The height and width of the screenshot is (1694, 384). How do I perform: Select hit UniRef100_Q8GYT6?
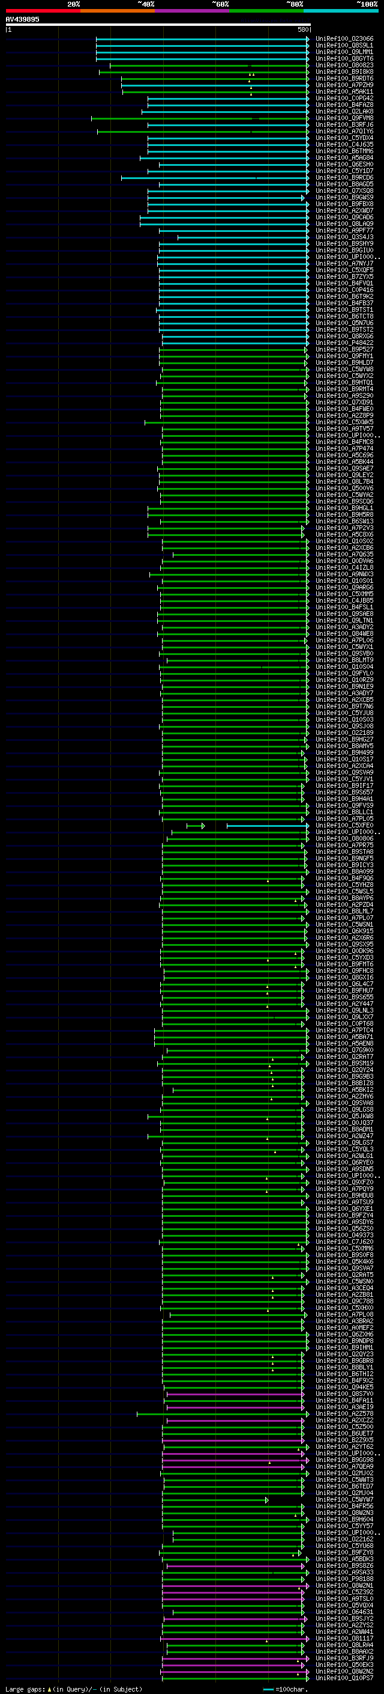[x=344, y=58]
